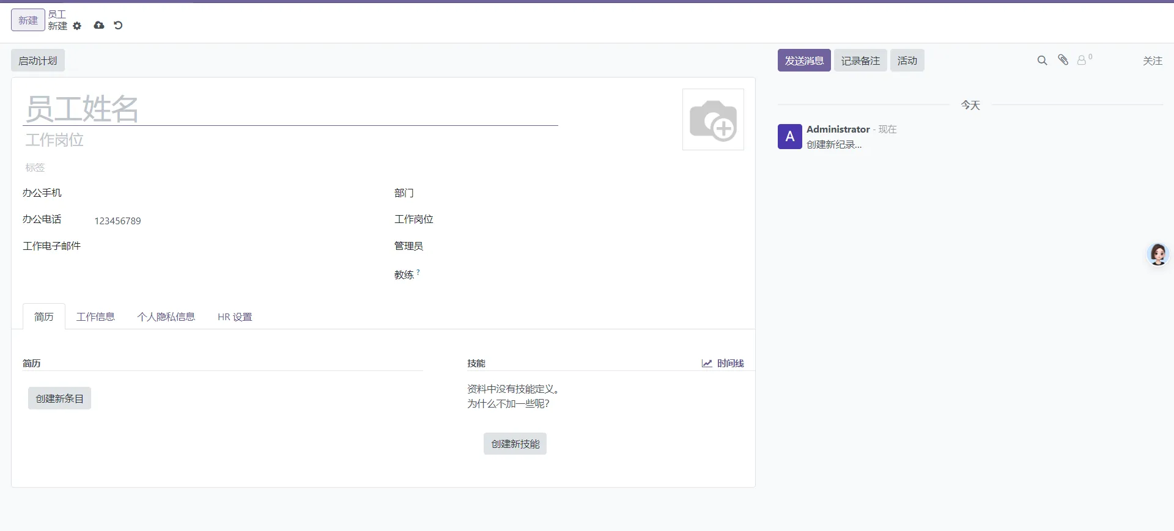Discard changes with undo arrow icon
Image resolution: width=1174 pixels, height=531 pixels.
(118, 25)
